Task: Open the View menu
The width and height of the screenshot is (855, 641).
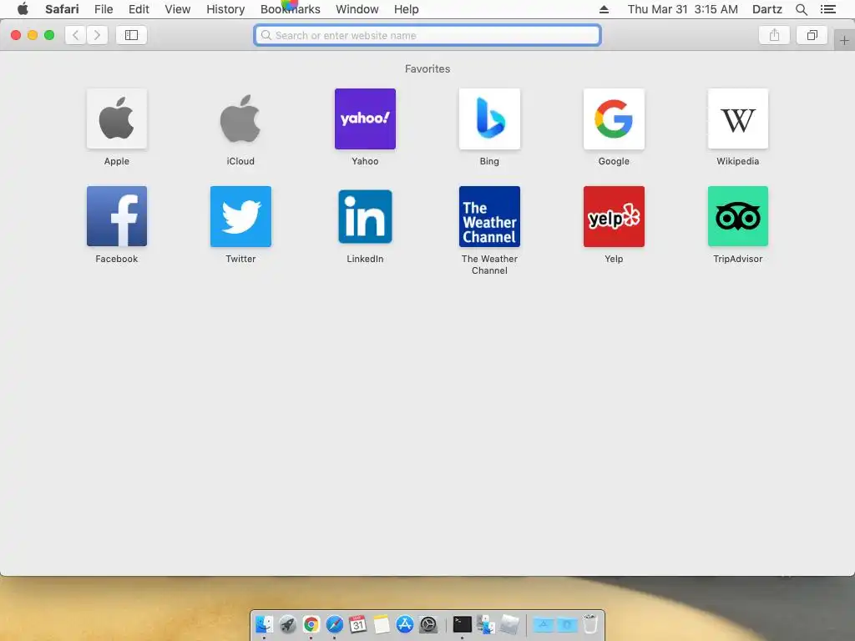Action: coord(177,9)
